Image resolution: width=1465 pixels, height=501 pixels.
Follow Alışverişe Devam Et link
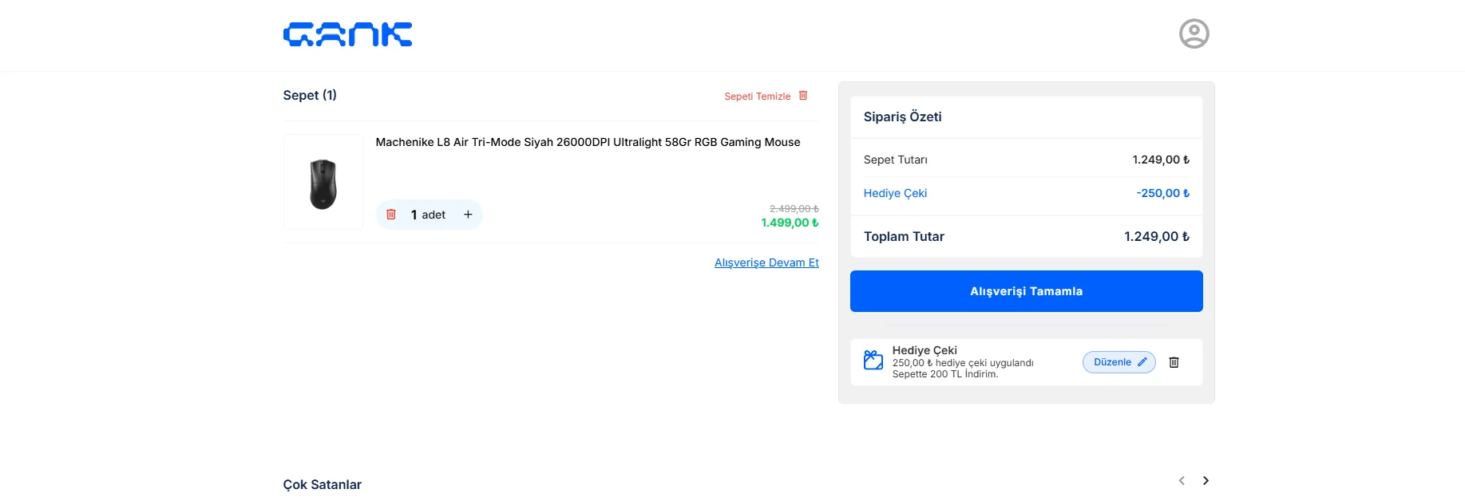point(766,262)
